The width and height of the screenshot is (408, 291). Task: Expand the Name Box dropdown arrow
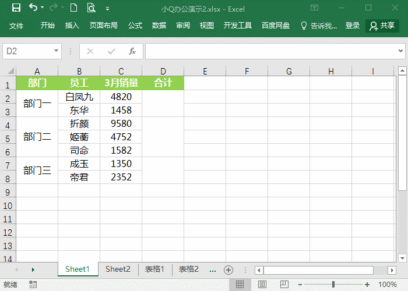[x=56, y=51]
